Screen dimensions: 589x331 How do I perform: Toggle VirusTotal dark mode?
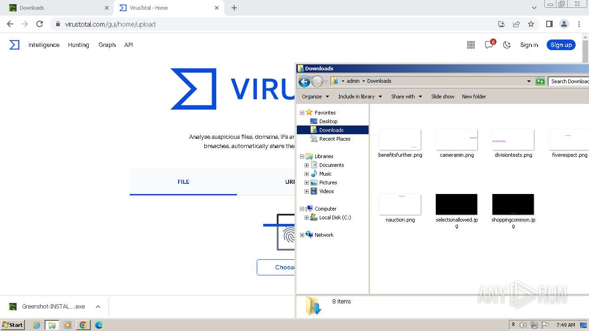(507, 45)
